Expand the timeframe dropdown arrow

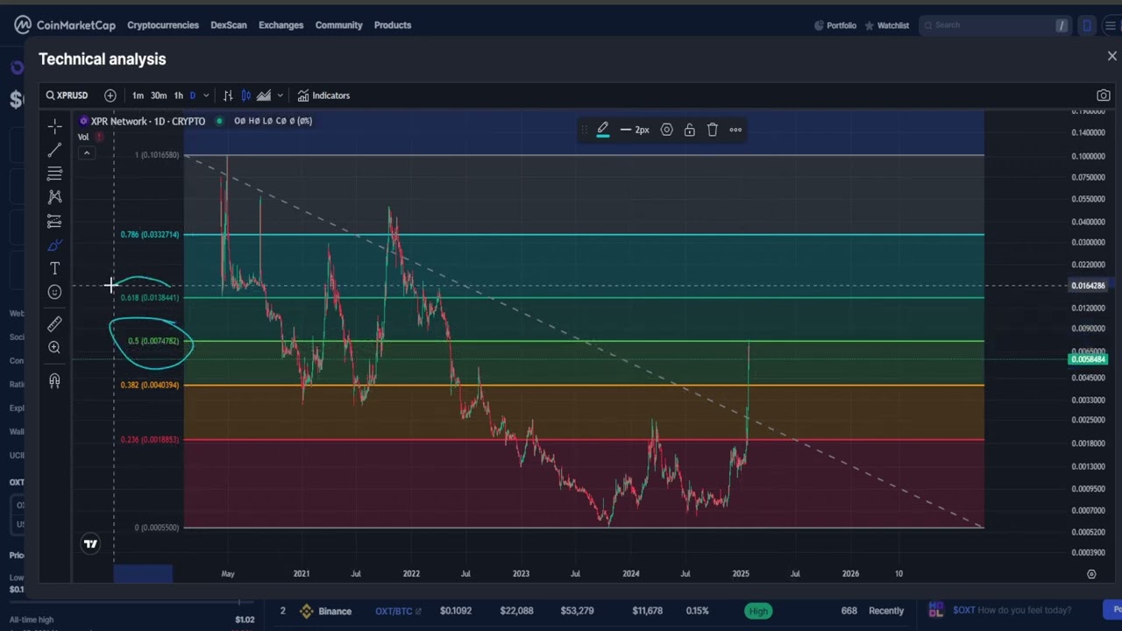tap(206, 96)
